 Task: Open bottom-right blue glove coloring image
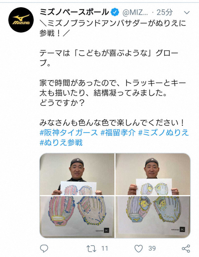point(153,217)
